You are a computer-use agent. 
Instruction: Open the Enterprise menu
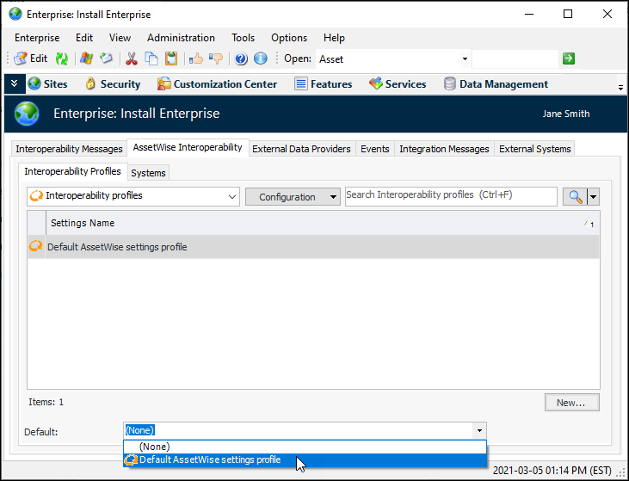pyautogui.click(x=37, y=38)
